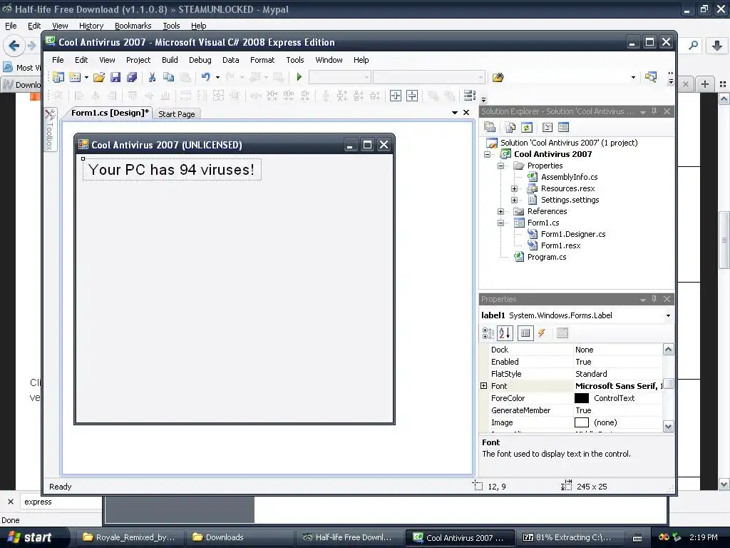Open the label1 object selector dropdown
Screen dimensions: 730x548
(x=668, y=315)
